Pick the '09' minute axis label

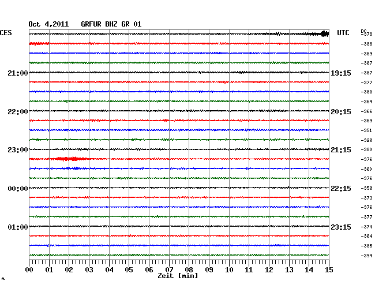tap(209, 270)
